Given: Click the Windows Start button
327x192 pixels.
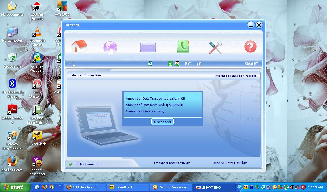Looking at the screenshot, I should coord(15,187).
